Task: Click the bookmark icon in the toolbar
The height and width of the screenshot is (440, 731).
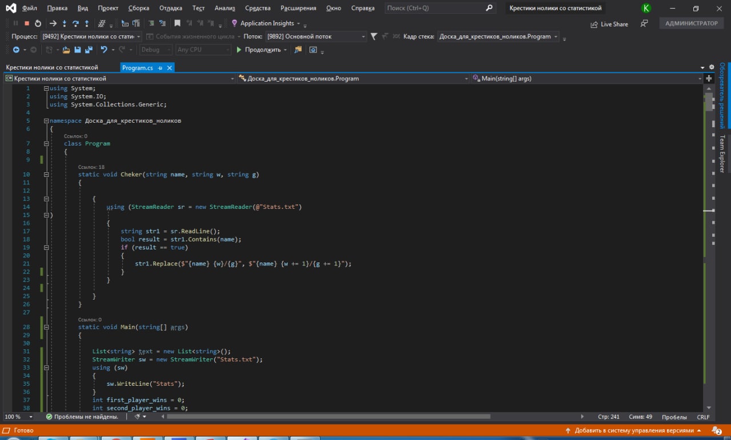Action: click(x=178, y=23)
